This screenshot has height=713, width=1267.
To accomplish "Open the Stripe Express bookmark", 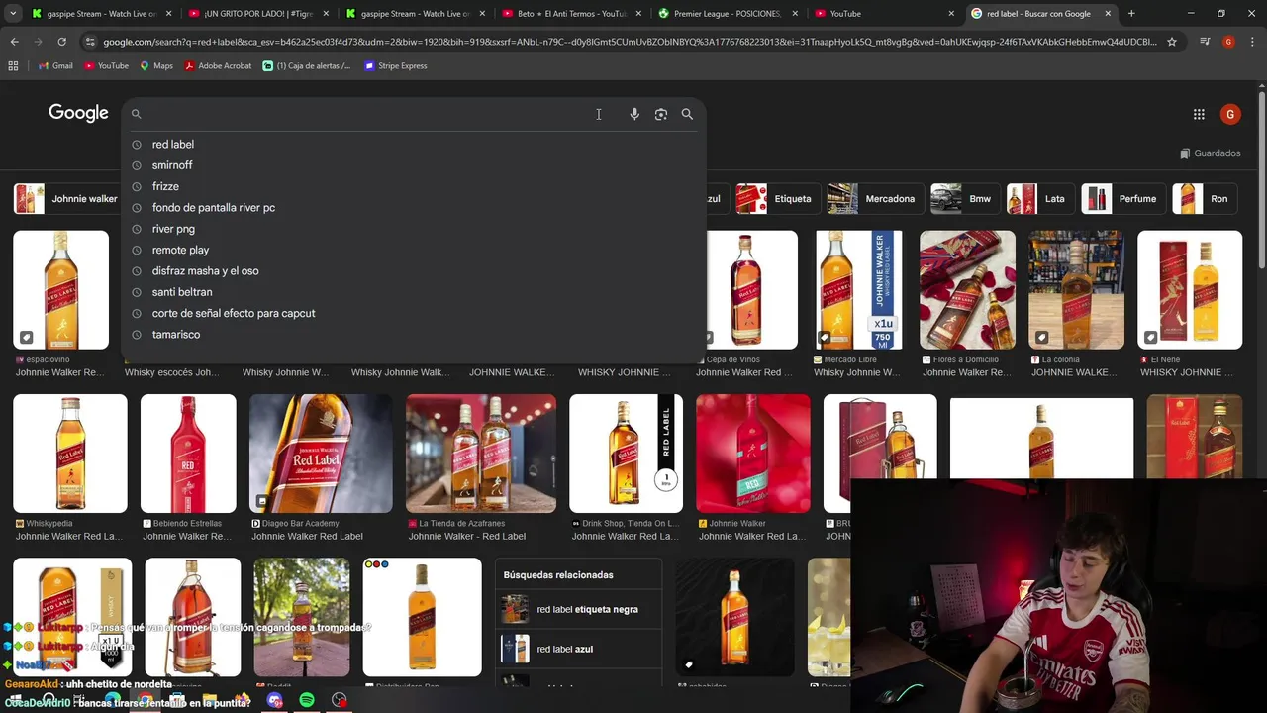I will [x=396, y=65].
